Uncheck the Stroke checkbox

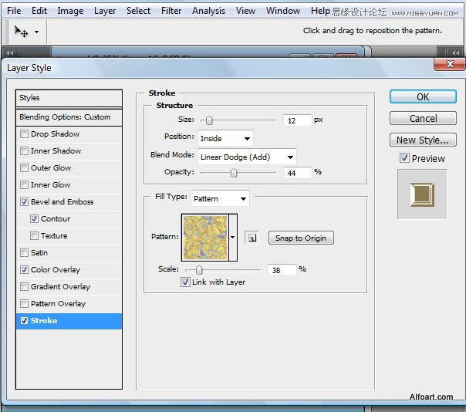coord(24,320)
